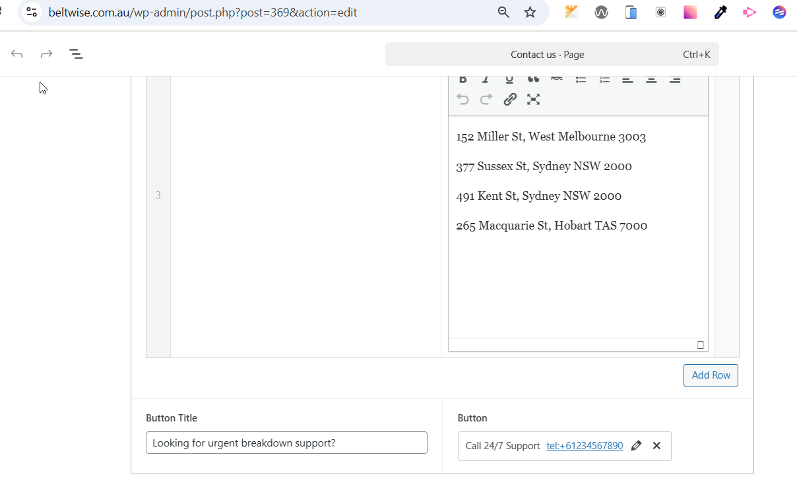Click the WordPress redo arrow in top bar
797x496 pixels.
tap(46, 54)
